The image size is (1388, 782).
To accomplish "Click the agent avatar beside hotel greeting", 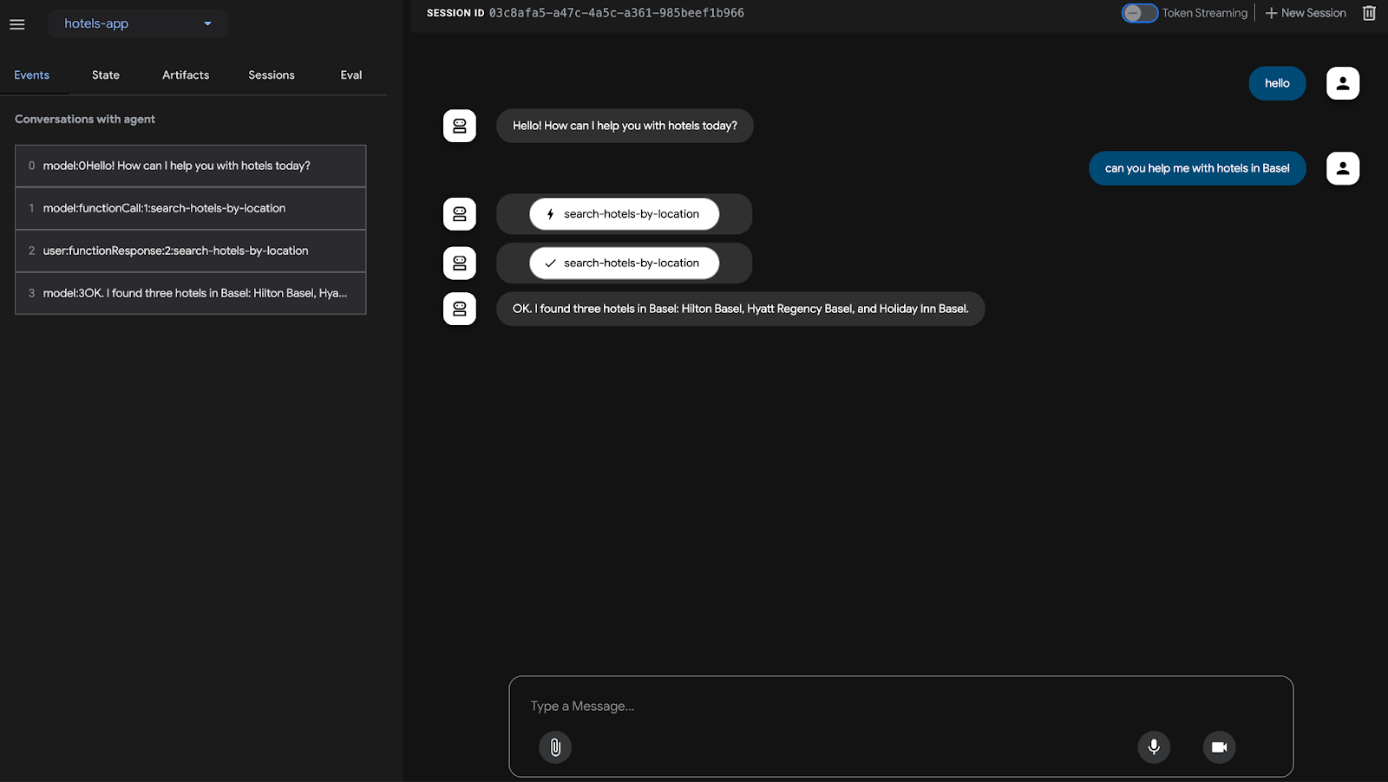I will [460, 126].
